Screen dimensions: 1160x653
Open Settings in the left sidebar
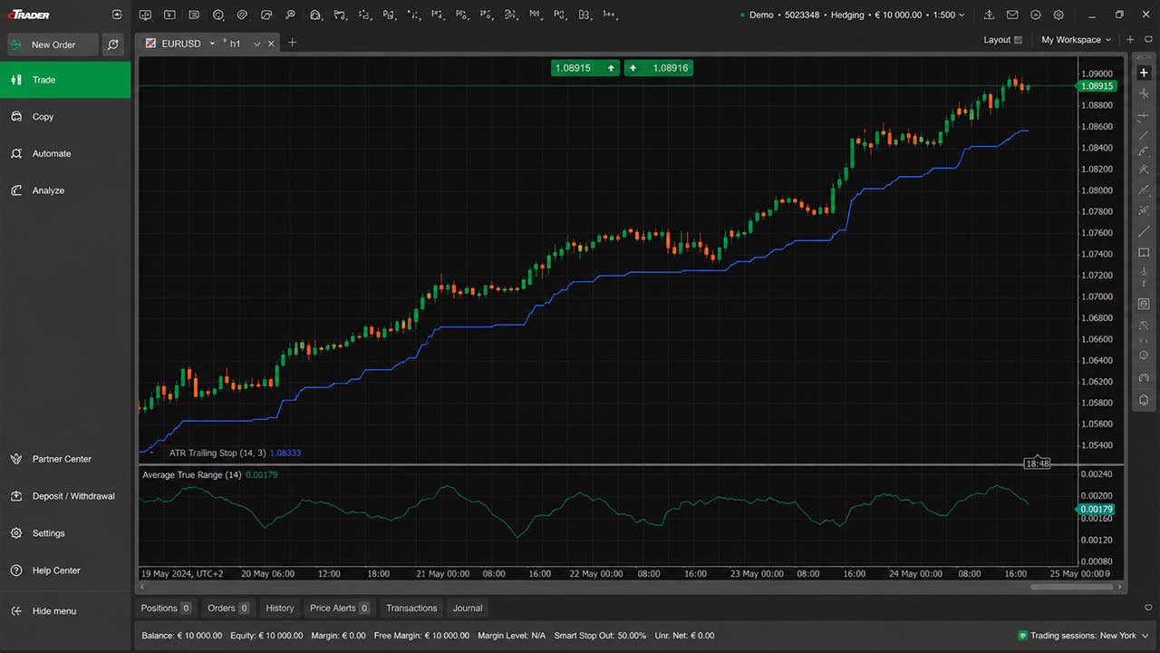coord(65,533)
